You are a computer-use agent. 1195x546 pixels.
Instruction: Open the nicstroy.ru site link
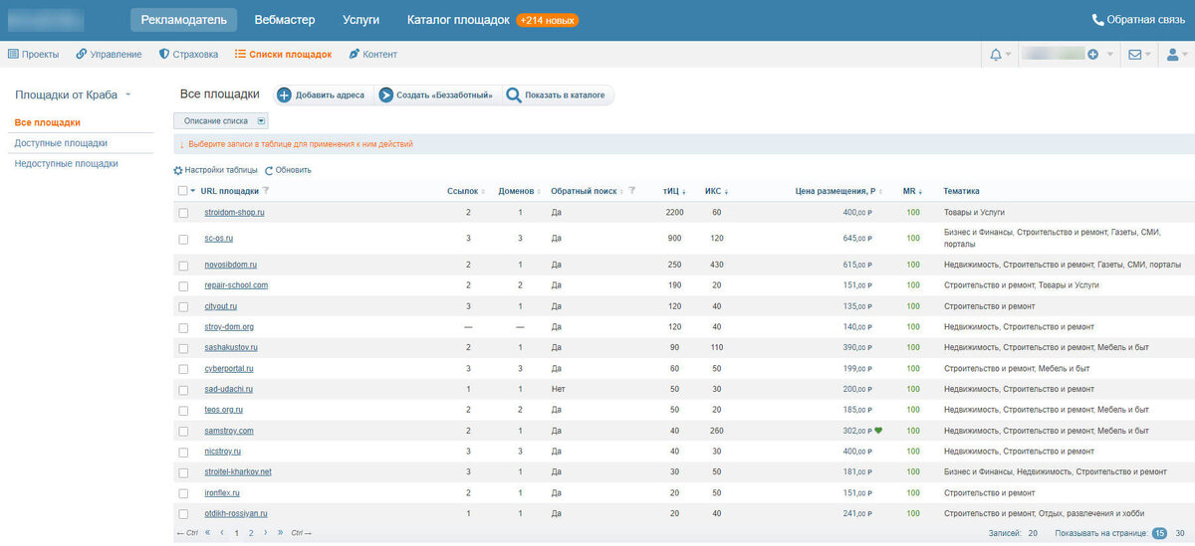[223, 451]
